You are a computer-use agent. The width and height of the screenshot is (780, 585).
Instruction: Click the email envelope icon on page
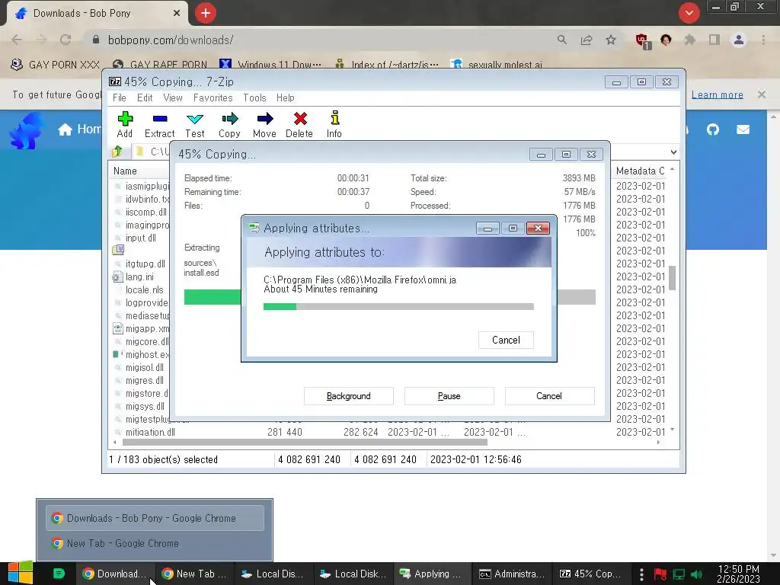pos(743,129)
